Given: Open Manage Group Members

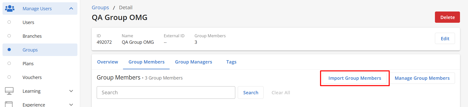Looking at the screenshot, I should [x=422, y=78].
